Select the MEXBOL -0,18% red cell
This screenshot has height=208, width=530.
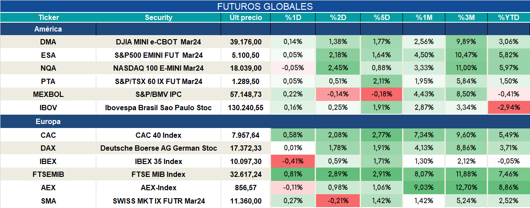pyautogui.click(x=381, y=95)
